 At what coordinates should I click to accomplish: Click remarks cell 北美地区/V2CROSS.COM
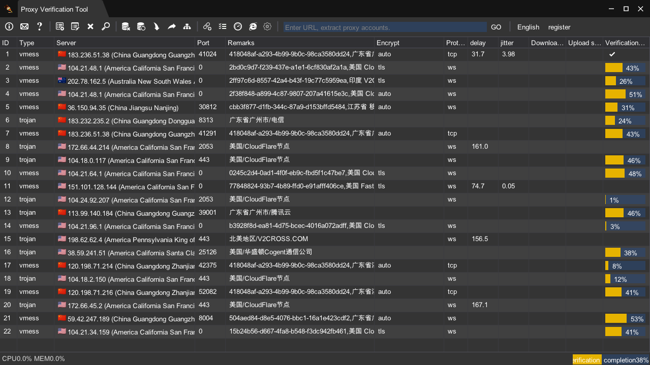click(x=268, y=239)
